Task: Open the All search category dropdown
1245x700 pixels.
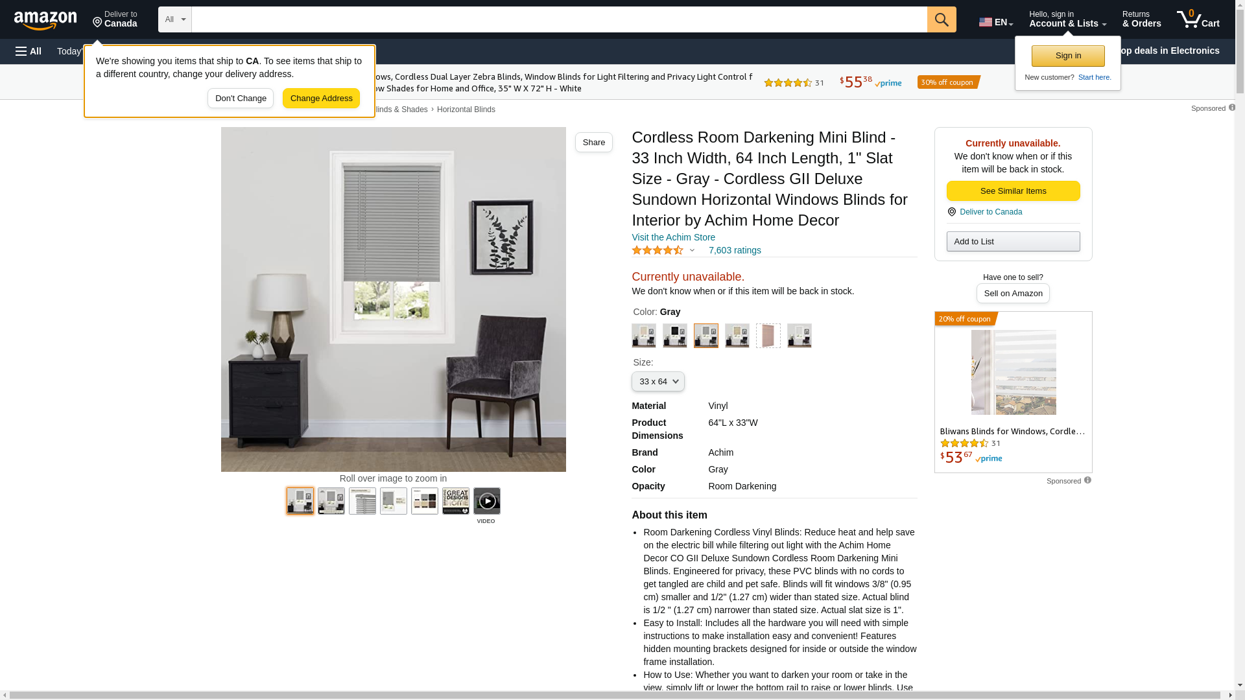Action: point(175,19)
